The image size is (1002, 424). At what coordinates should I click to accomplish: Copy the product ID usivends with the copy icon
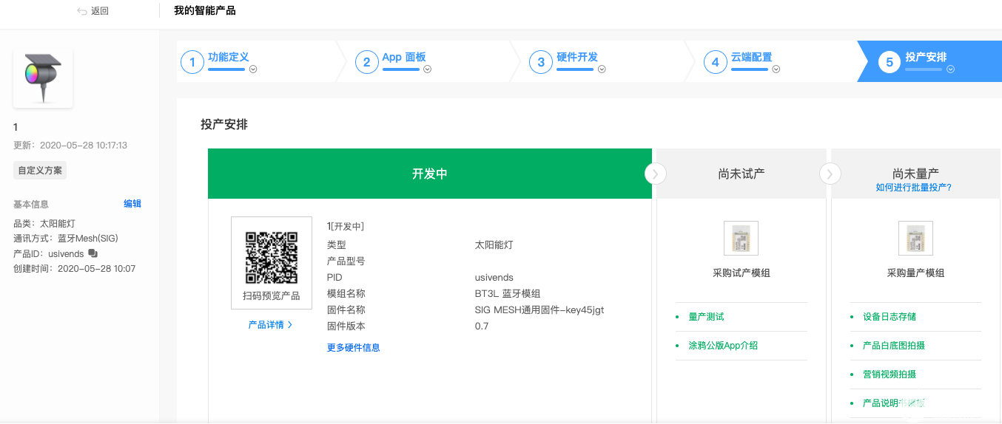click(x=93, y=253)
